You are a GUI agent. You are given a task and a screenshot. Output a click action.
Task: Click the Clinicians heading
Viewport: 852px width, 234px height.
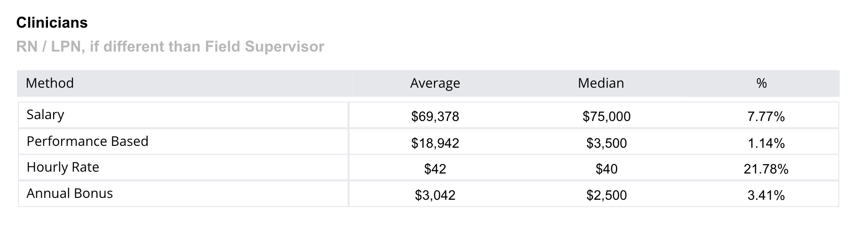tap(52, 23)
